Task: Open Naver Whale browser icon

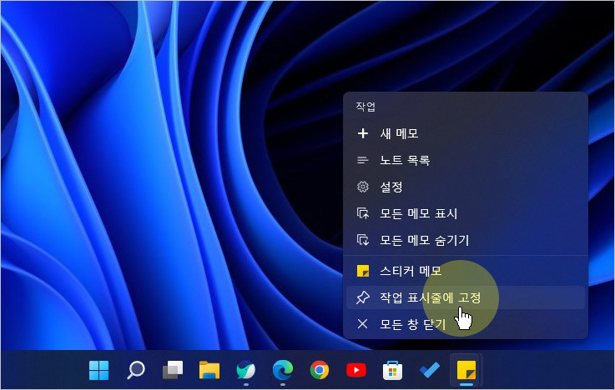Action: coord(246,370)
